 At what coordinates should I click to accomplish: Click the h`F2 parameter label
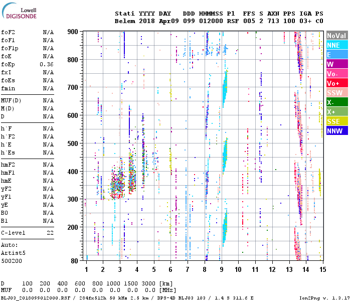coord(8,137)
